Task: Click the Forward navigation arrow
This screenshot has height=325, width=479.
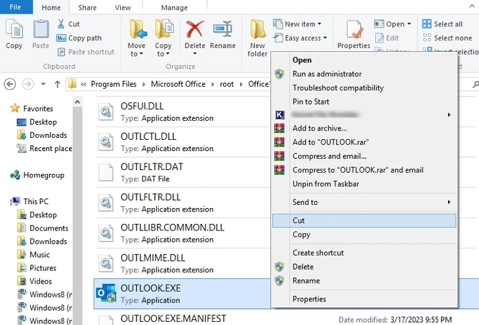Action: [28, 84]
